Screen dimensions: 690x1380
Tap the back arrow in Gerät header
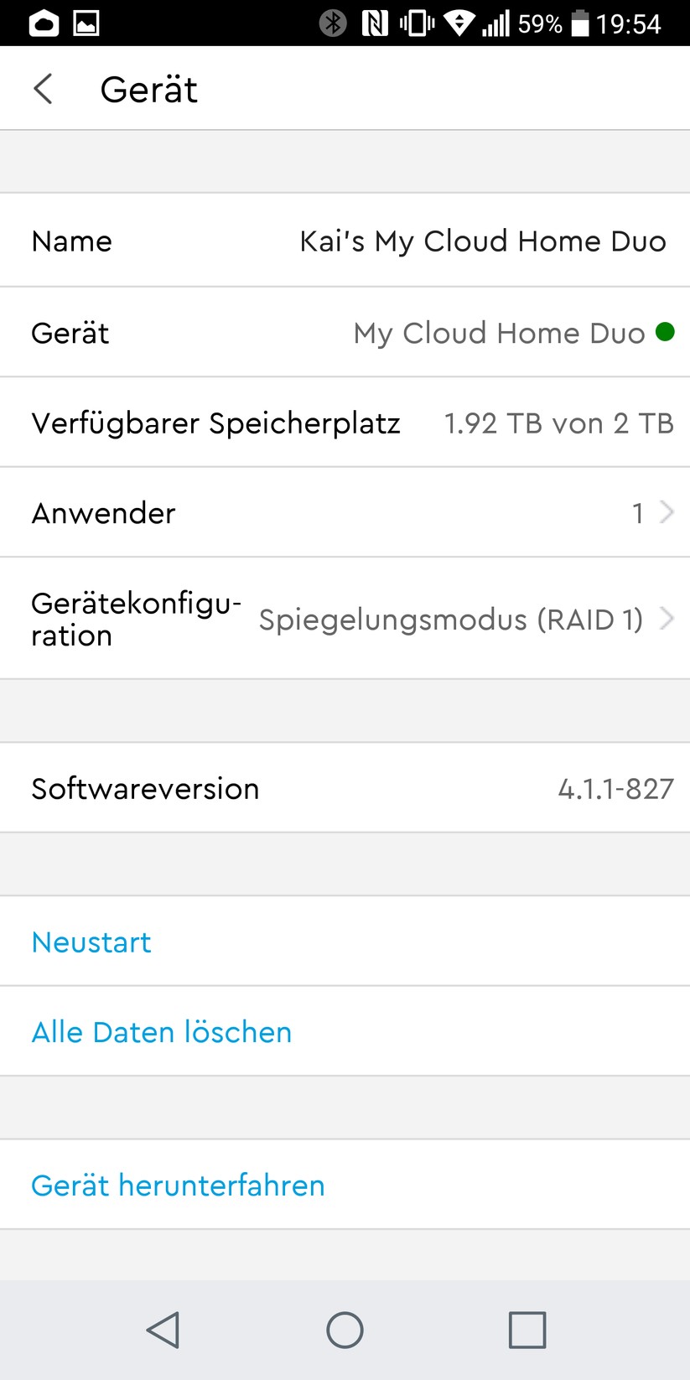[x=43, y=89]
